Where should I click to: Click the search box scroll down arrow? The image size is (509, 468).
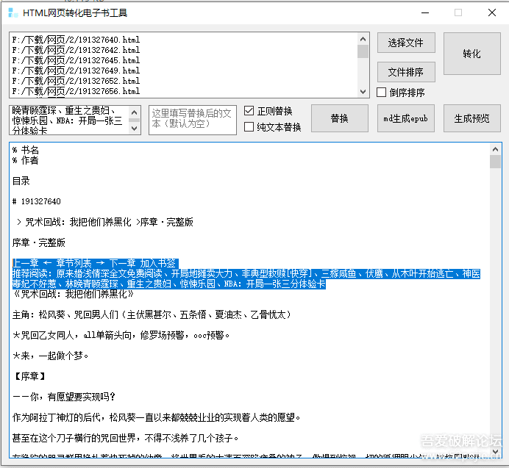coord(135,128)
